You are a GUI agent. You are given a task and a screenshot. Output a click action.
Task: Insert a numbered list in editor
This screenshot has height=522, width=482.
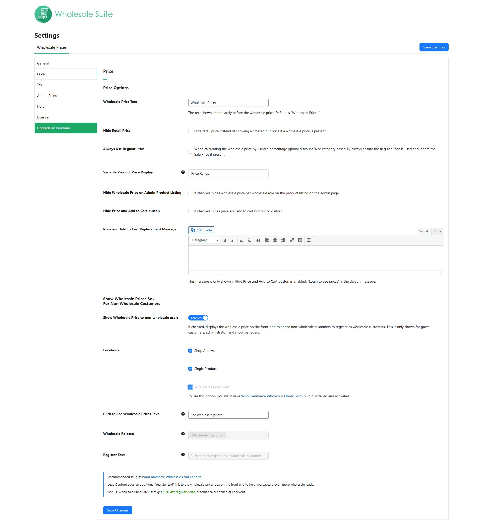250,240
